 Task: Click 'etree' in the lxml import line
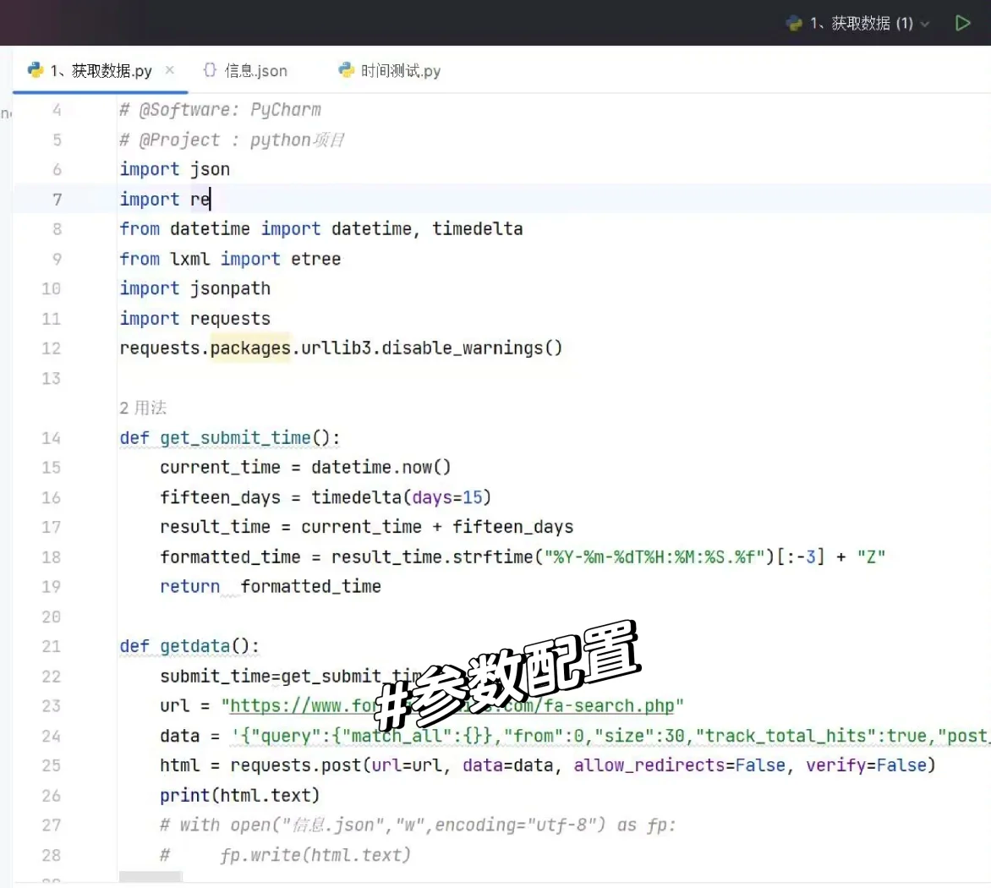(x=316, y=259)
